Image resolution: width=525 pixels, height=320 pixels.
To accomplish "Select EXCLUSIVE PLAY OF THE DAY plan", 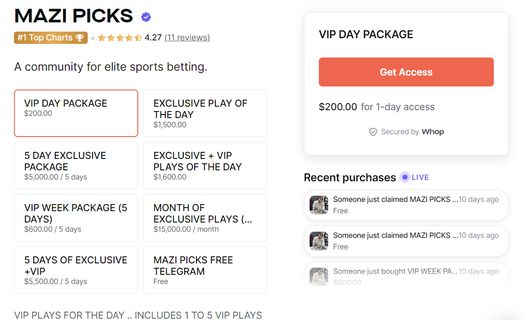I will pyautogui.click(x=205, y=113).
